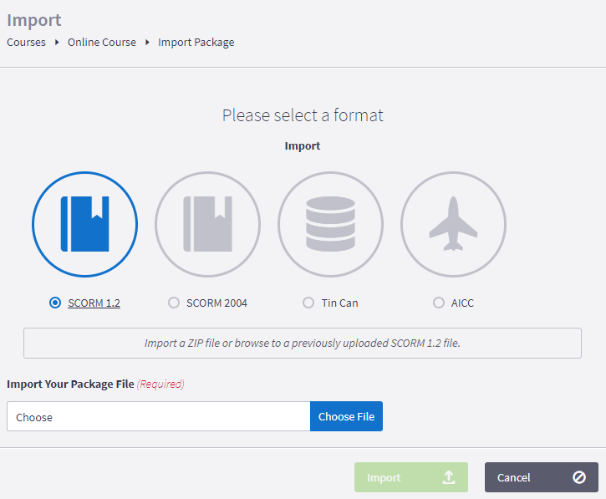
Task: Click the Cancel button label
Action: click(513, 478)
